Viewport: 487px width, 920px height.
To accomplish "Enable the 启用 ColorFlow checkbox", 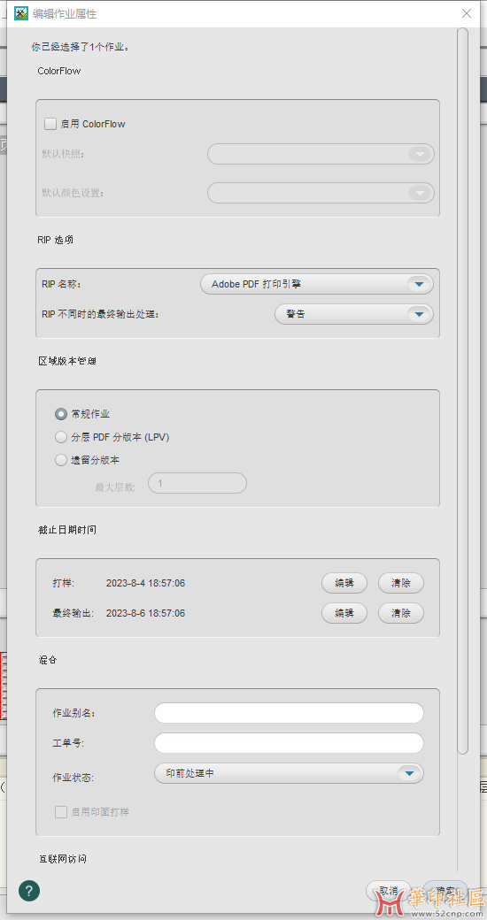I will pyautogui.click(x=50, y=124).
